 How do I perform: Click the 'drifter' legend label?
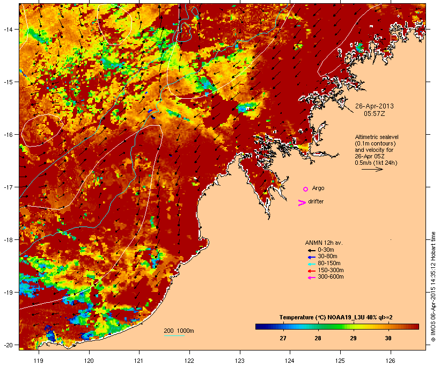tap(316, 201)
